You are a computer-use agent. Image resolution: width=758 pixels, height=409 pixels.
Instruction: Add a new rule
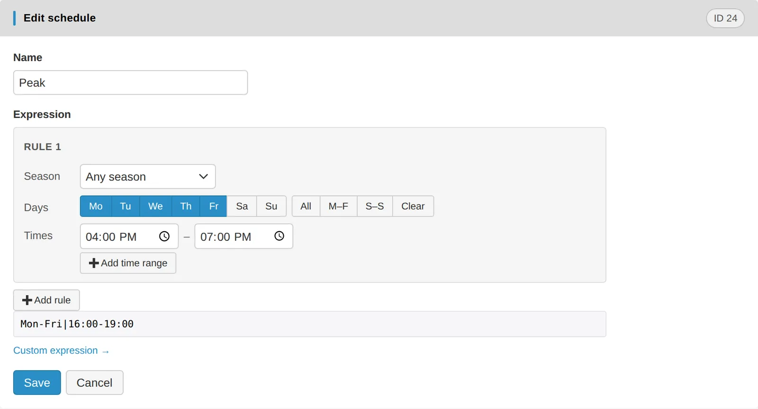point(46,300)
